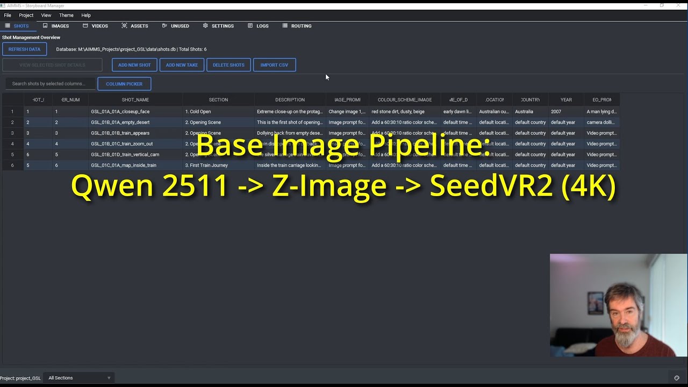Select GSL_01B_01C_train_zoom_out shot name
This screenshot has width=688, height=387.
click(135, 144)
